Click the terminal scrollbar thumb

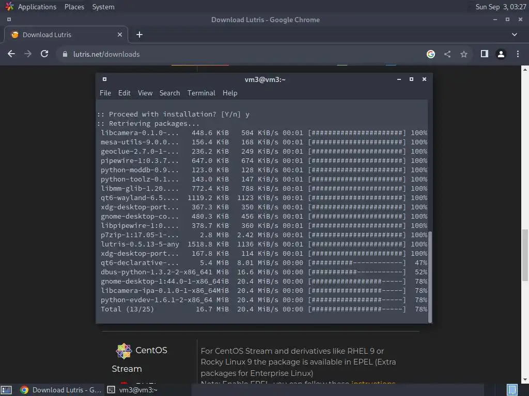(x=430, y=277)
